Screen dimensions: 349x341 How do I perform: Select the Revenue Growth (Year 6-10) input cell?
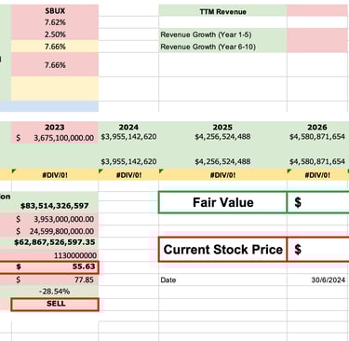pyautogui.click(x=317, y=47)
